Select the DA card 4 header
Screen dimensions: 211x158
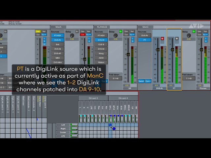click(x=123, y=98)
